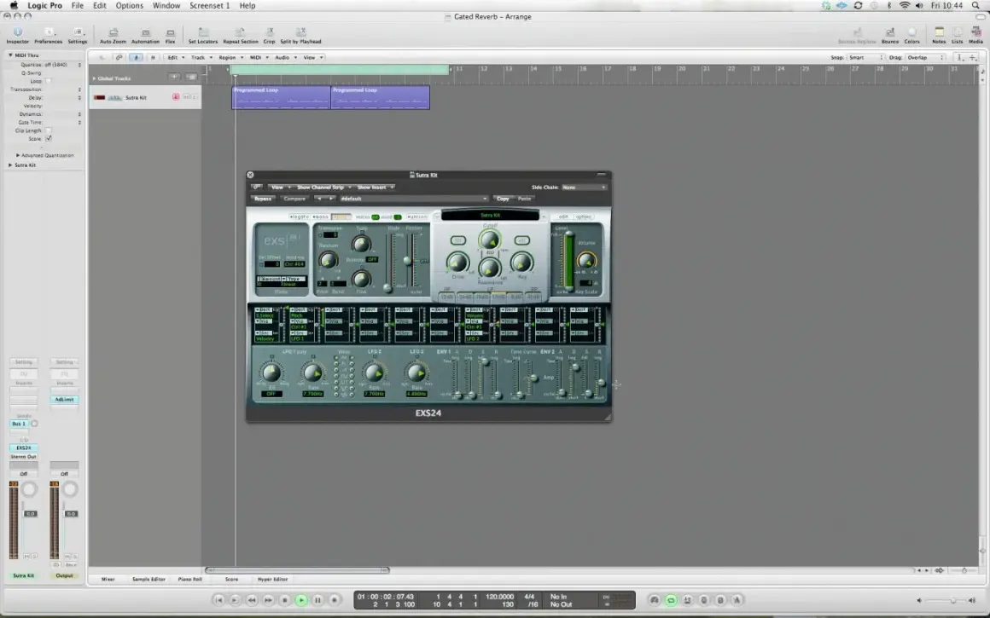This screenshot has height=618, width=990.
Task: Open the #default preset dropdown
Action: [x=414, y=199]
